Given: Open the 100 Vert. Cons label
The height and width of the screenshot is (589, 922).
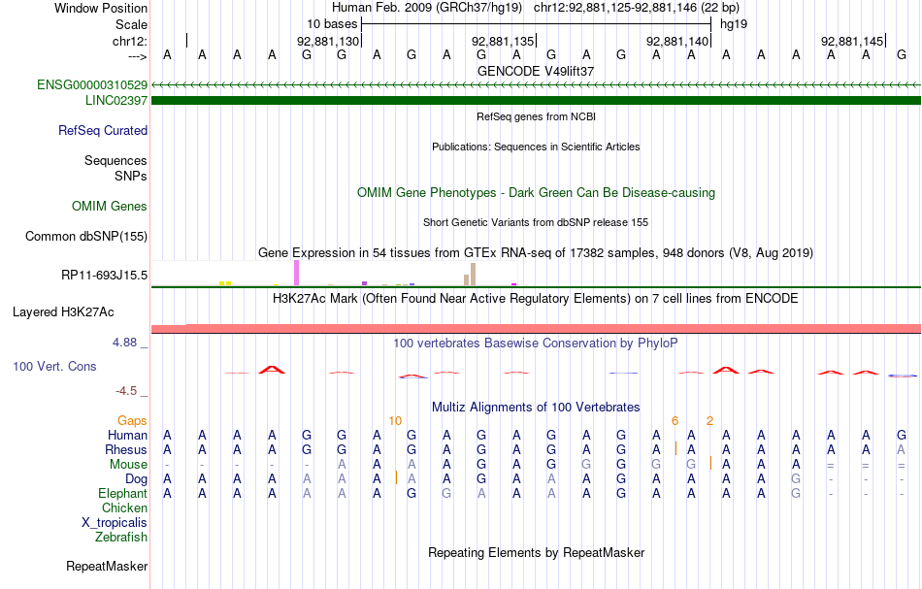Looking at the screenshot, I should click(x=54, y=366).
